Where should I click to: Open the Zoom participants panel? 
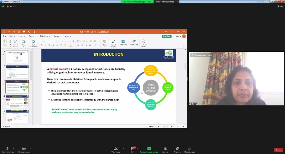point(115,149)
